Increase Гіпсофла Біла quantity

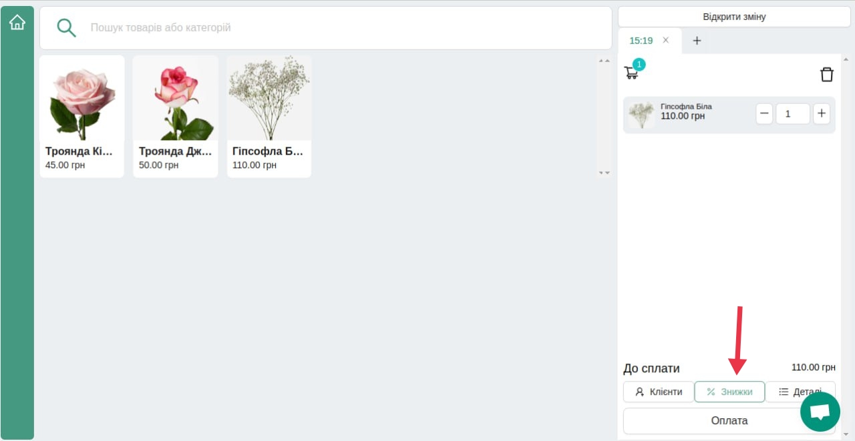pos(822,114)
